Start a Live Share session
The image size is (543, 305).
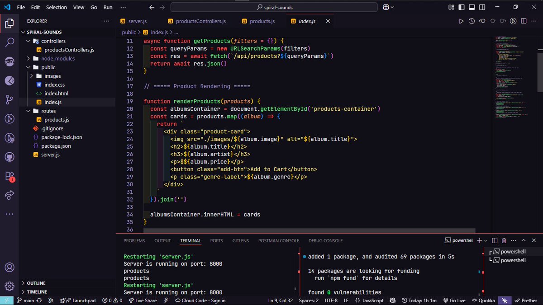point(143,300)
